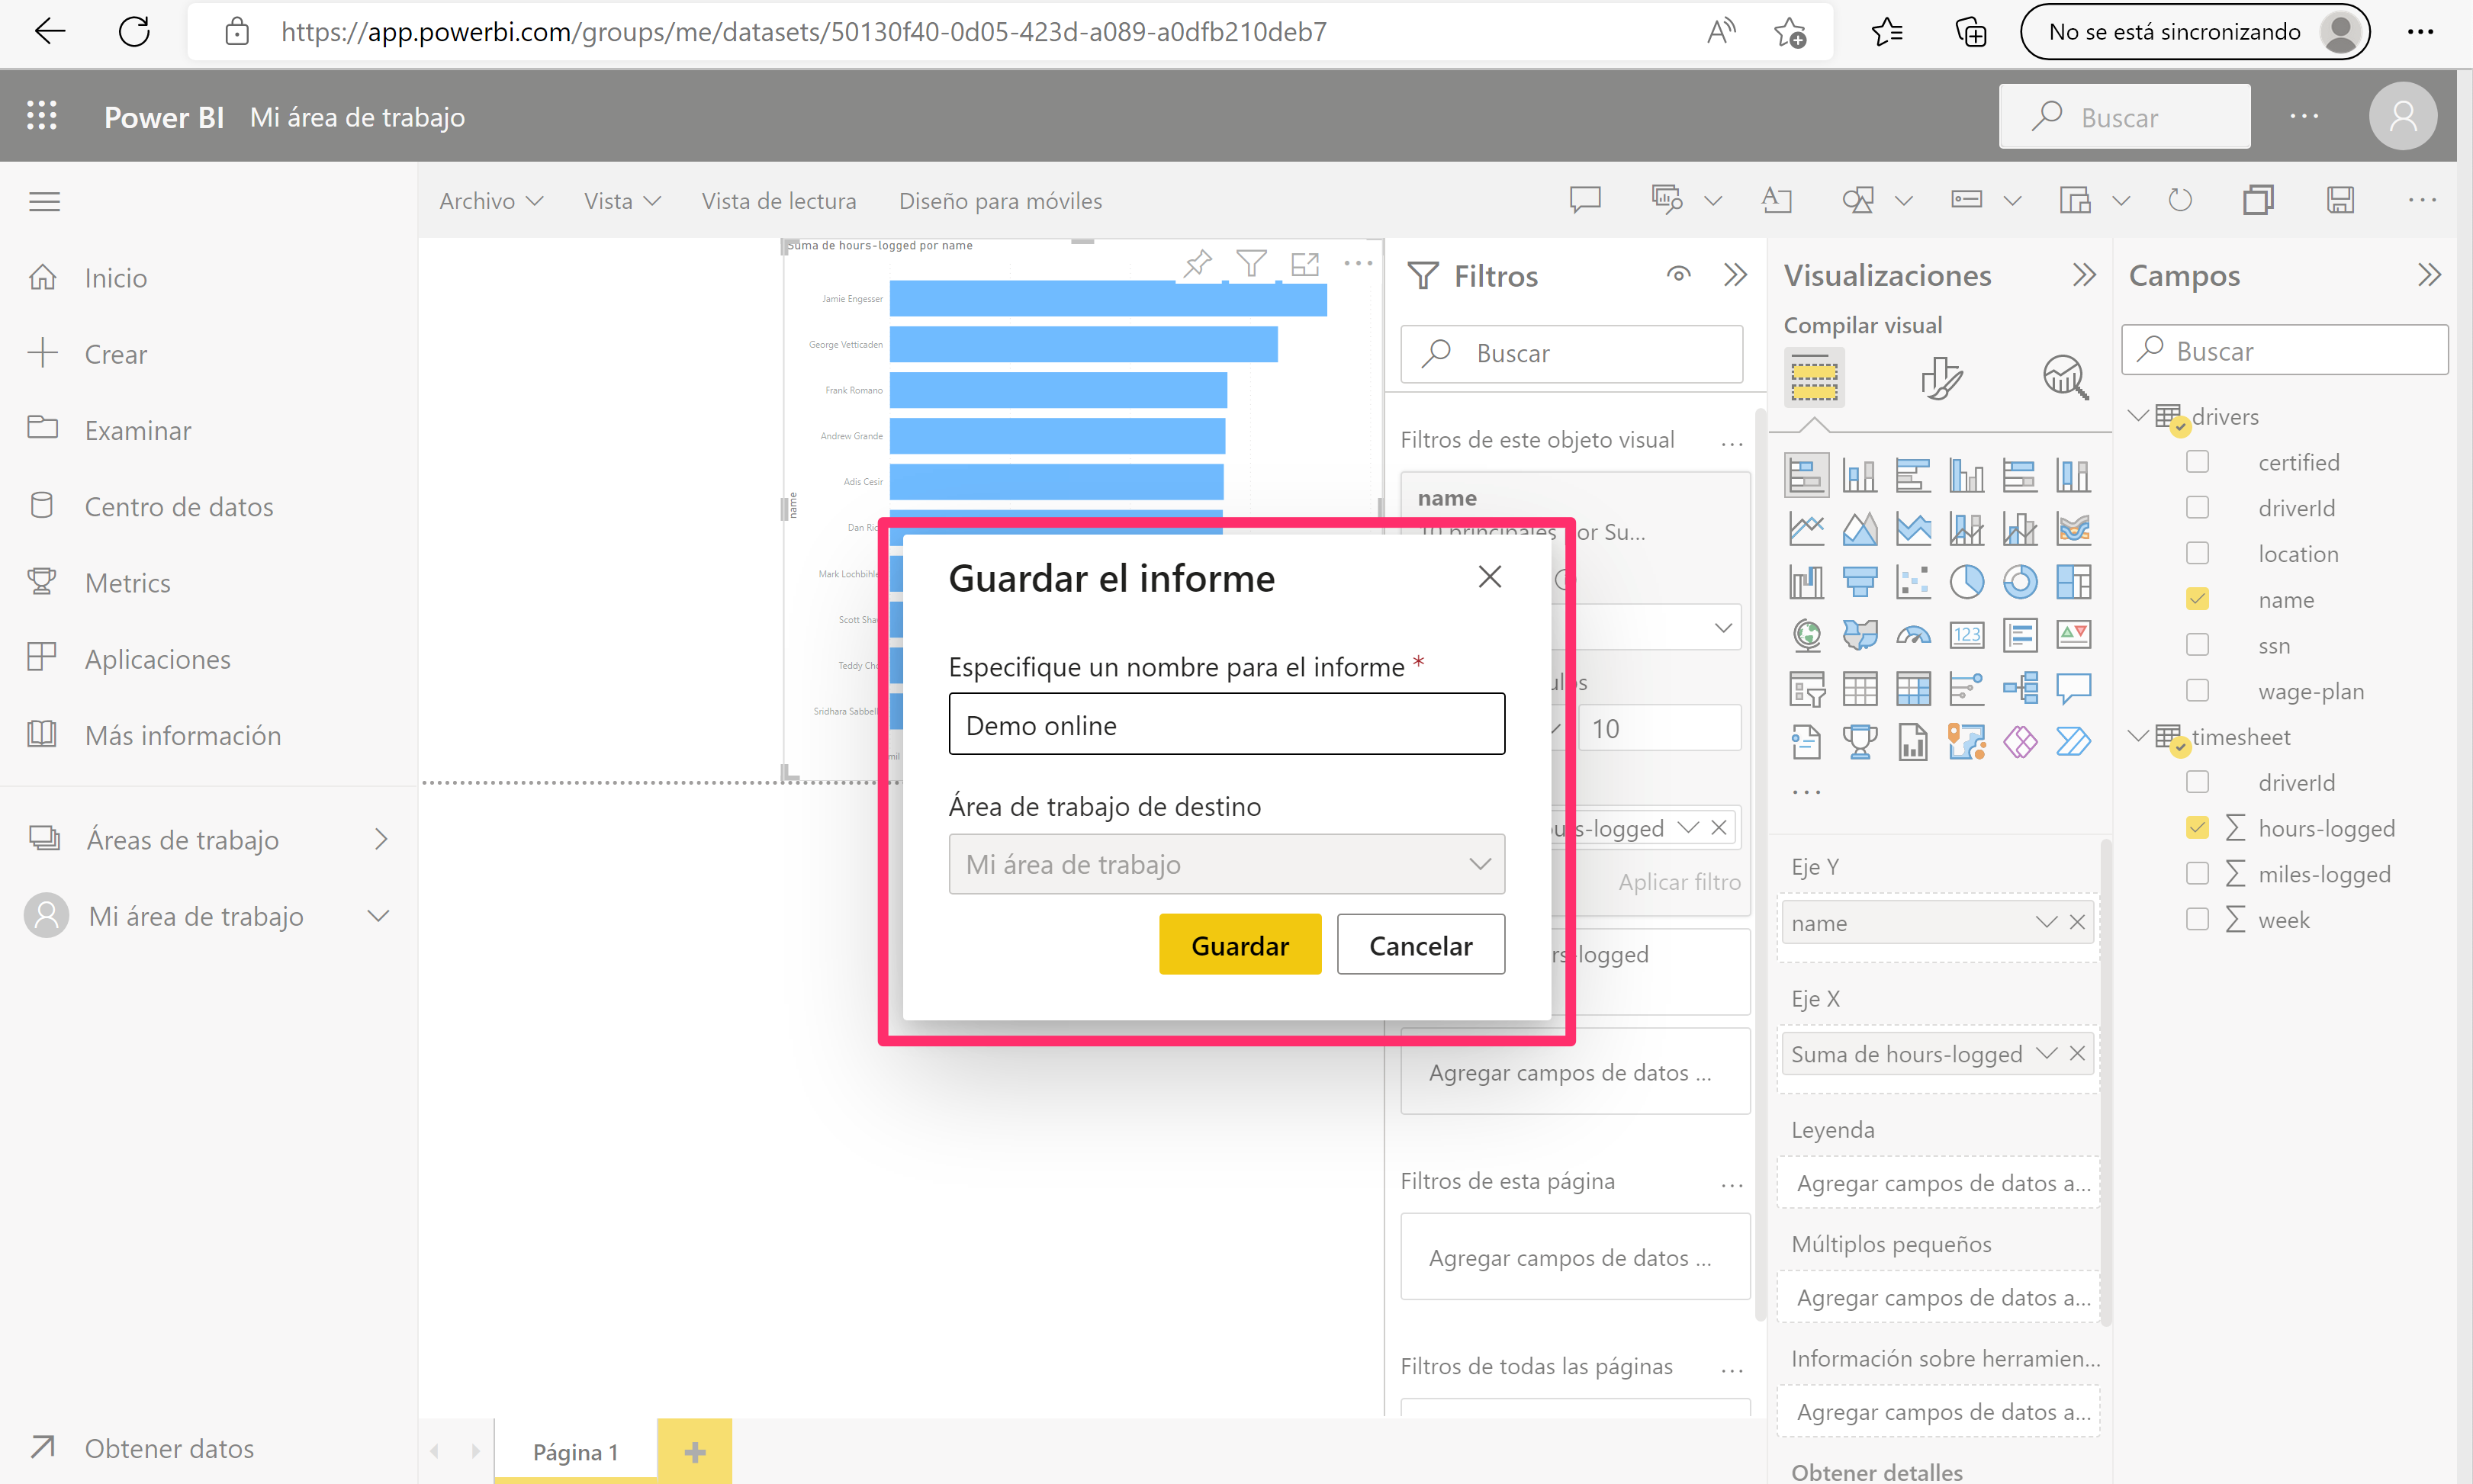Open focus mode for the chart visual

(x=1304, y=263)
